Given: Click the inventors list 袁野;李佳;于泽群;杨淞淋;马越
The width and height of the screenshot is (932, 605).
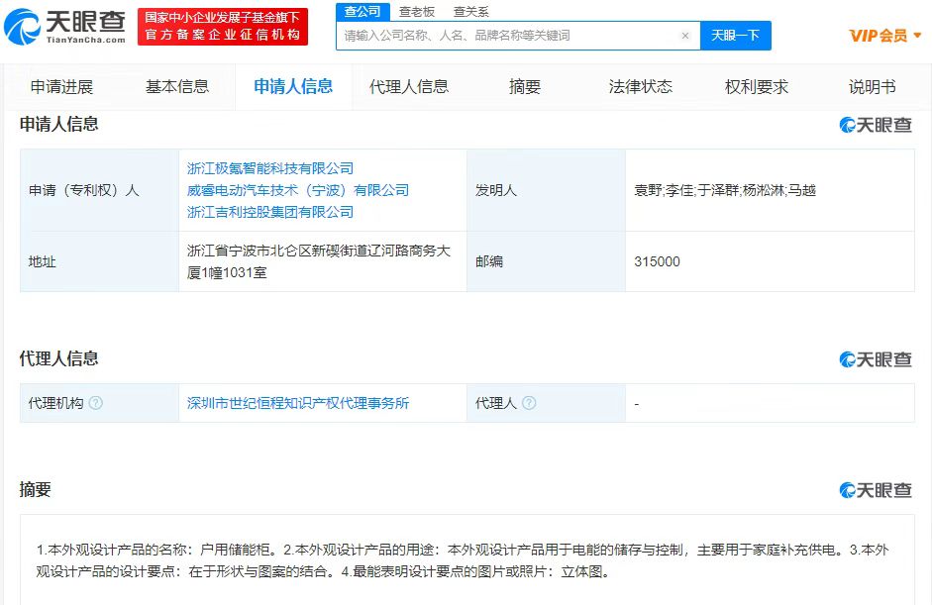Looking at the screenshot, I should tap(725, 190).
